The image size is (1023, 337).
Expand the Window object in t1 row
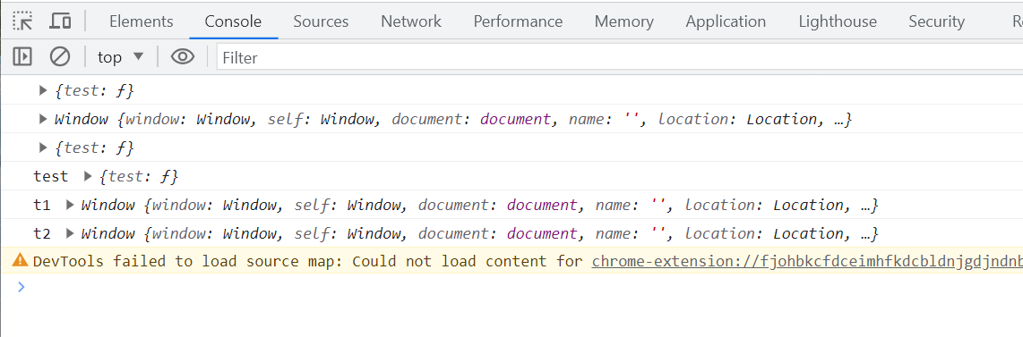point(71,205)
